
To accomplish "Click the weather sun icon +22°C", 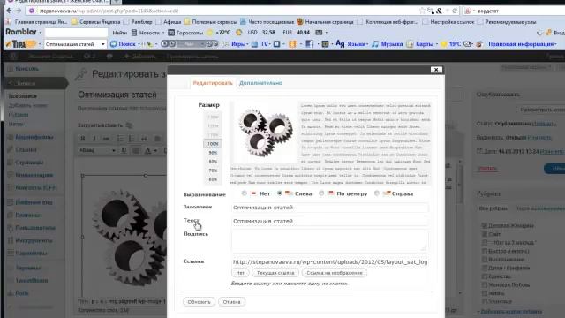I will [x=210, y=33].
